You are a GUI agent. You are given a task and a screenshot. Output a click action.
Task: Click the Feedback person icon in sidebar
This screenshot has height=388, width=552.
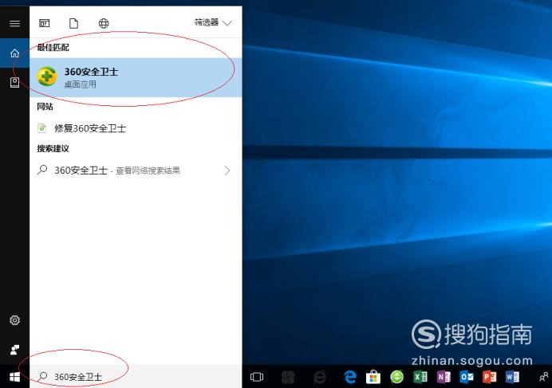coord(14,349)
